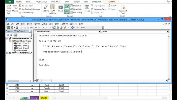Open Object Browser toolbar icon
Image resolution: width=177 pixels, height=100 pixels.
click(65, 27)
